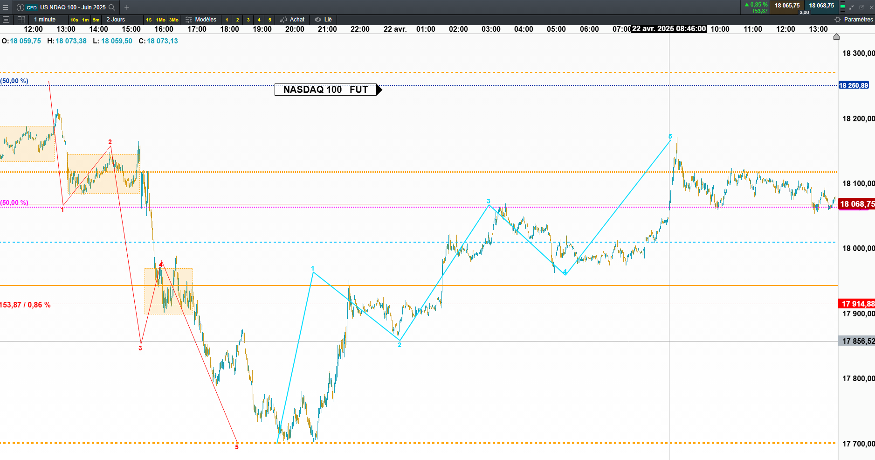This screenshot has width=875, height=460.
Task: Click the 153,87 / 0,86 % variation label
Action: coord(25,305)
